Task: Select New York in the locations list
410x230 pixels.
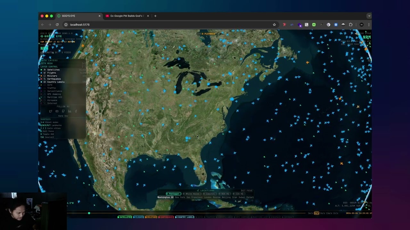Action: click(x=180, y=197)
